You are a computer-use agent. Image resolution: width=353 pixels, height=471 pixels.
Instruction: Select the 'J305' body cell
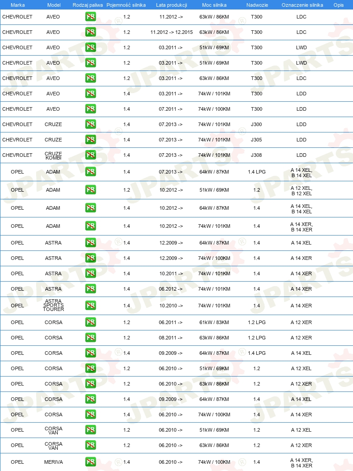[x=256, y=140]
